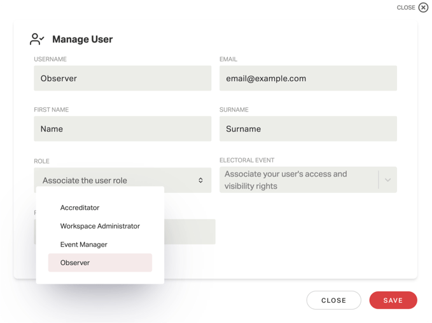Screen dimensions: 432x323
Task: Click the ELECTORAL EVENT field label
Action: click(x=247, y=161)
